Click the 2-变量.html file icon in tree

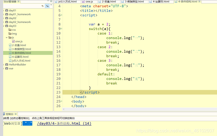(x=10, y=45)
